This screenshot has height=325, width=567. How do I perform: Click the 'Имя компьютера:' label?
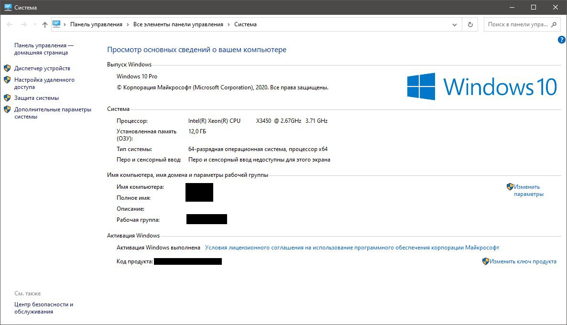click(140, 187)
